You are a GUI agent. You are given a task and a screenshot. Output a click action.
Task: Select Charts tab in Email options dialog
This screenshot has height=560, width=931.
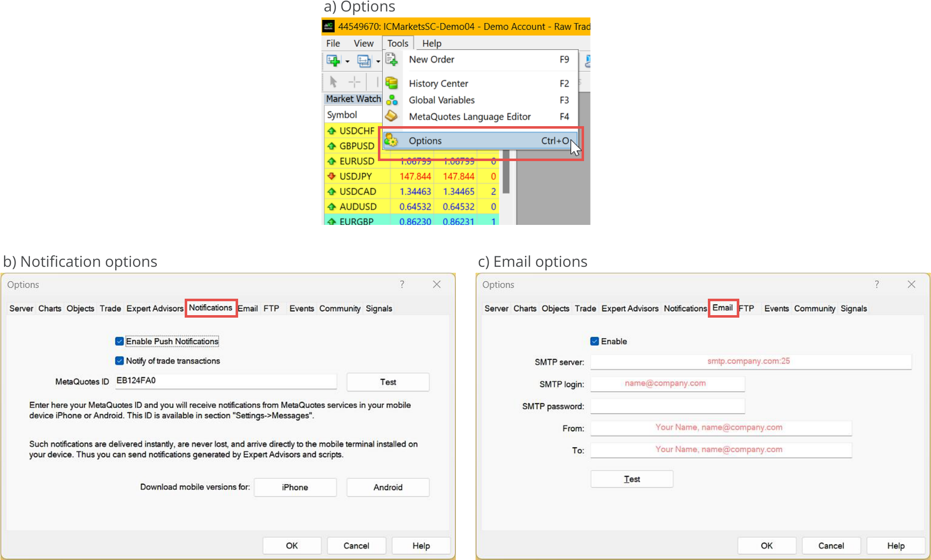525,308
